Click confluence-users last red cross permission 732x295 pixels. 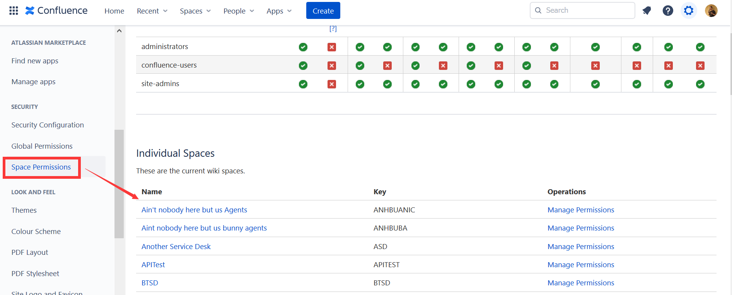click(x=700, y=66)
